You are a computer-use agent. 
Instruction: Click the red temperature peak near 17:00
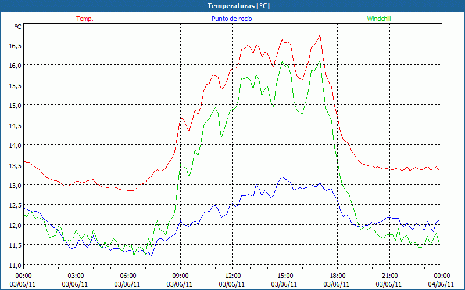[320, 35]
